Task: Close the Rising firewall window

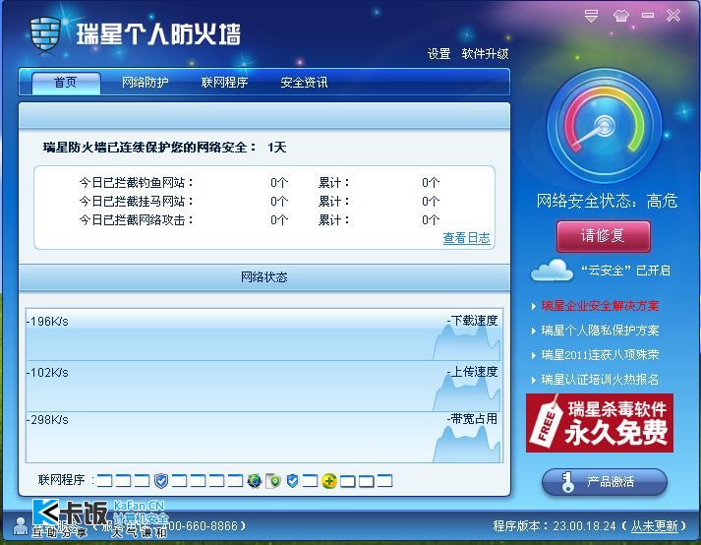Action: pyautogui.click(x=673, y=16)
